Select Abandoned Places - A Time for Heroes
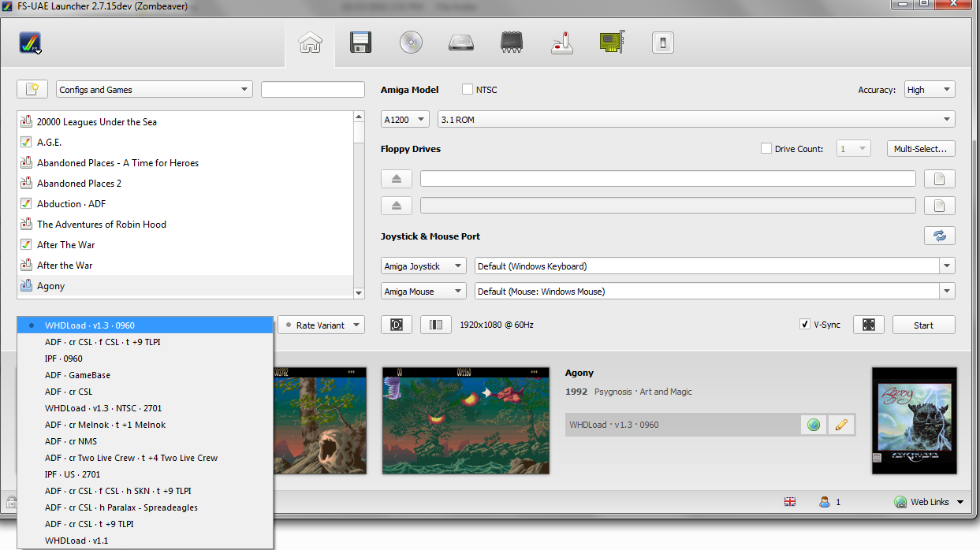 185,162
